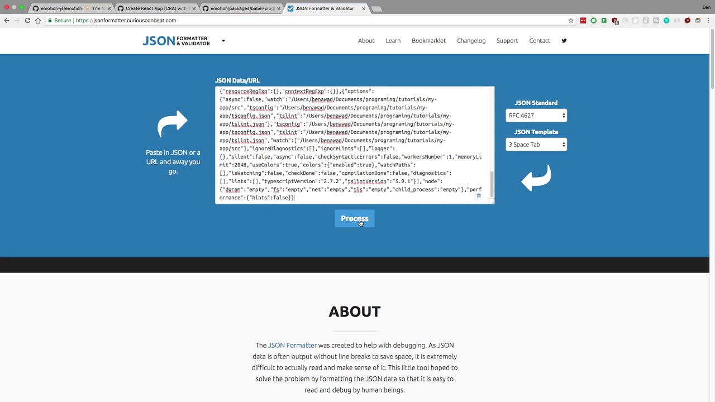This screenshot has height=402, width=715.
Task: Click the green Secure padlock indicator
Action: pyautogui.click(x=59, y=21)
